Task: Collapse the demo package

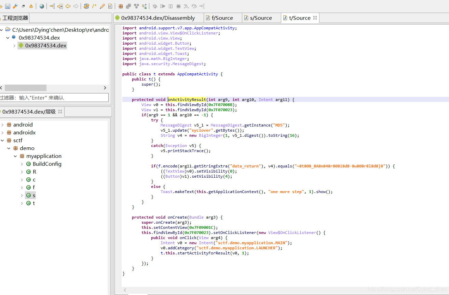Action: [9, 148]
